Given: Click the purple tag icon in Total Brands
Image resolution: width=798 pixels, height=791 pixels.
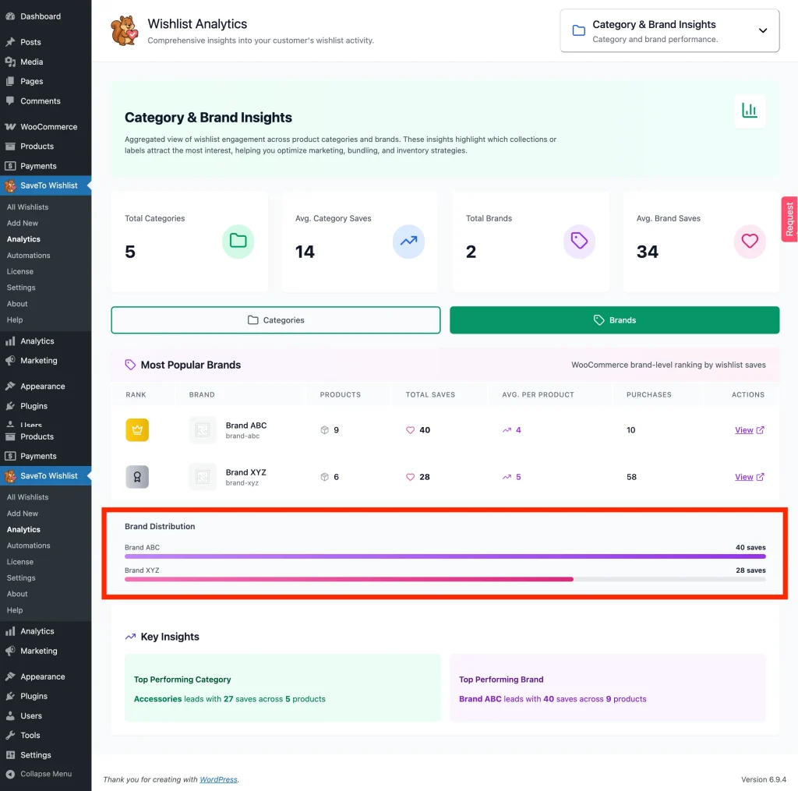Looking at the screenshot, I should coord(579,242).
